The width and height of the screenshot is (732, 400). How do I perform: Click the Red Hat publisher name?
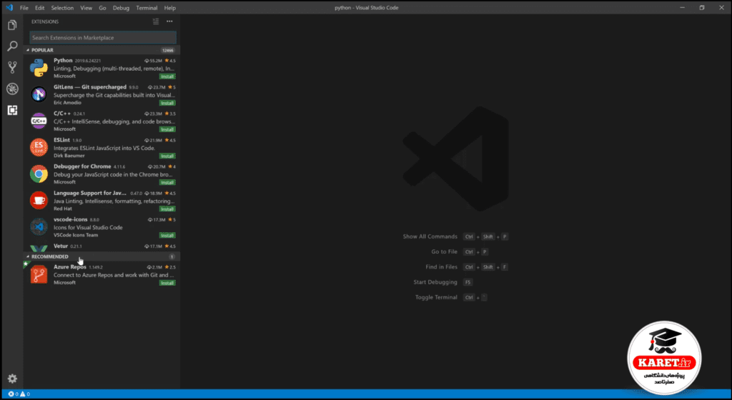pyautogui.click(x=63, y=209)
